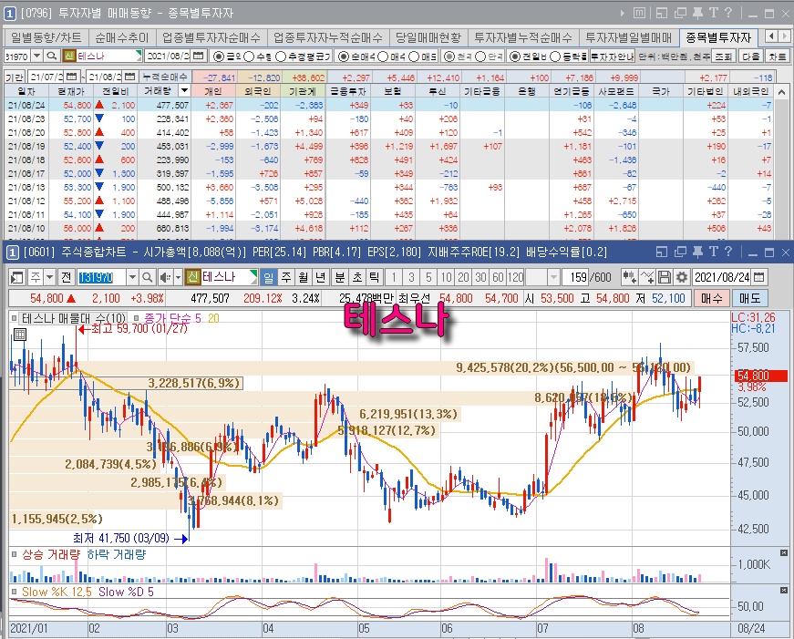Open calendar for period end date 21/08/2
Image resolution: width=794 pixels, height=639 pixels.
tap(130, 77)
